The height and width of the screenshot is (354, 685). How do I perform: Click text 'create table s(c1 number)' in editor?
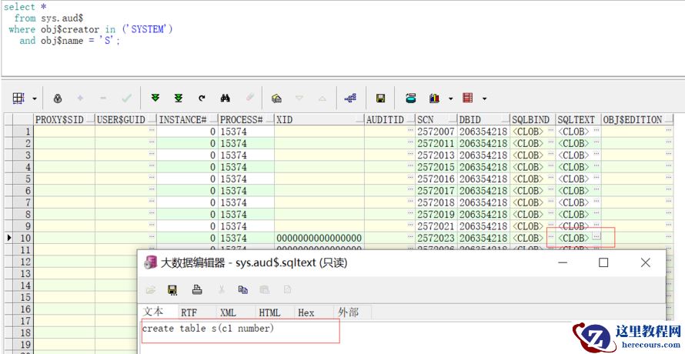coord(208,328)
